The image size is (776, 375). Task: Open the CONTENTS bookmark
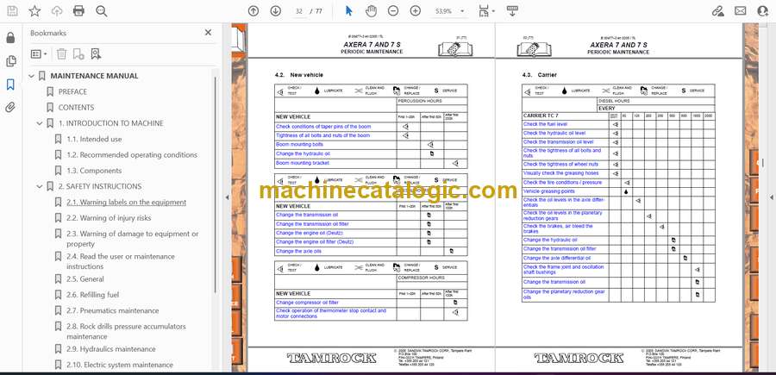pos(76,108)
